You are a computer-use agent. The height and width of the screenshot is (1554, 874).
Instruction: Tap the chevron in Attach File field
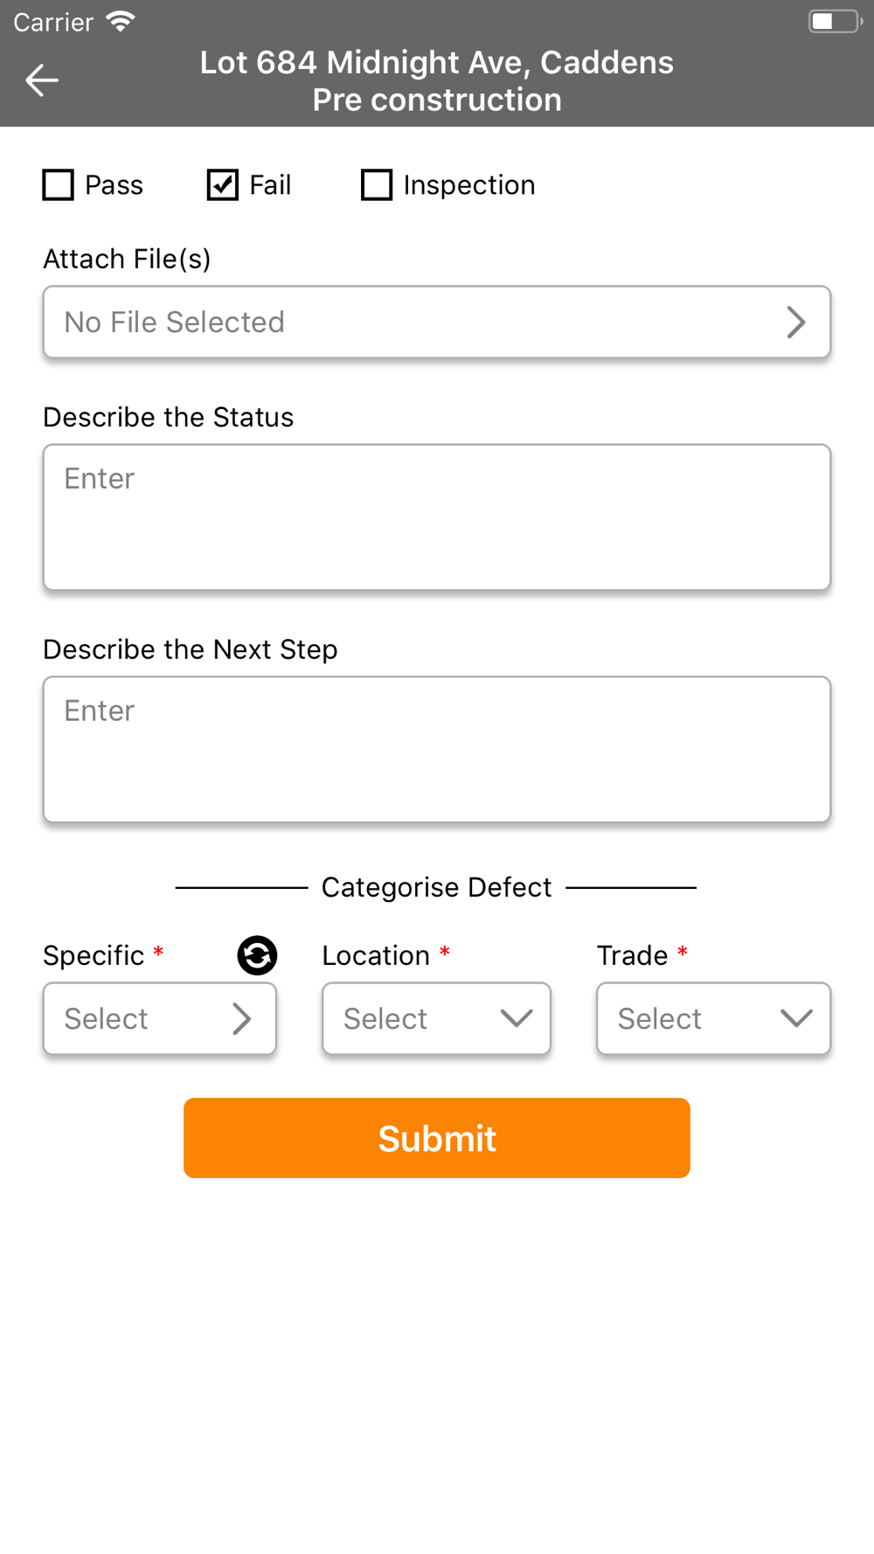(795, 323)
